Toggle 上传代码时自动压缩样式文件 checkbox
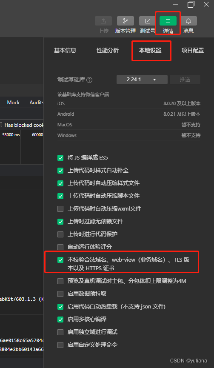Image resolution: width=214 pixels, height=368 pixels. pos(60,183)
